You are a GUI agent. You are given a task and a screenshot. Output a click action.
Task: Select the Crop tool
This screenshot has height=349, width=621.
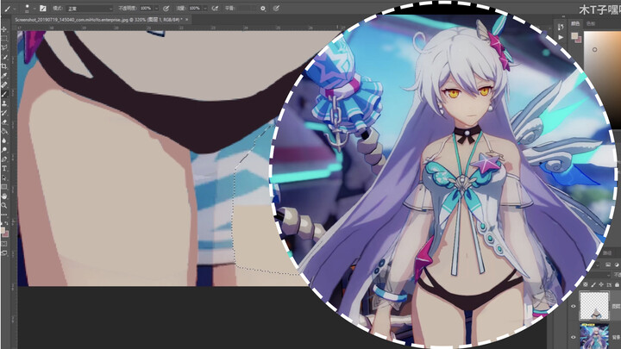tap(4, 66)
